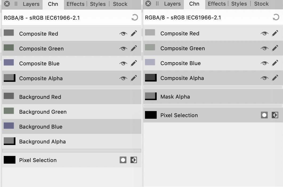Toggle visibility eye of left Composite Alpha
The image size is (283, 187).
tap(123, 78)
